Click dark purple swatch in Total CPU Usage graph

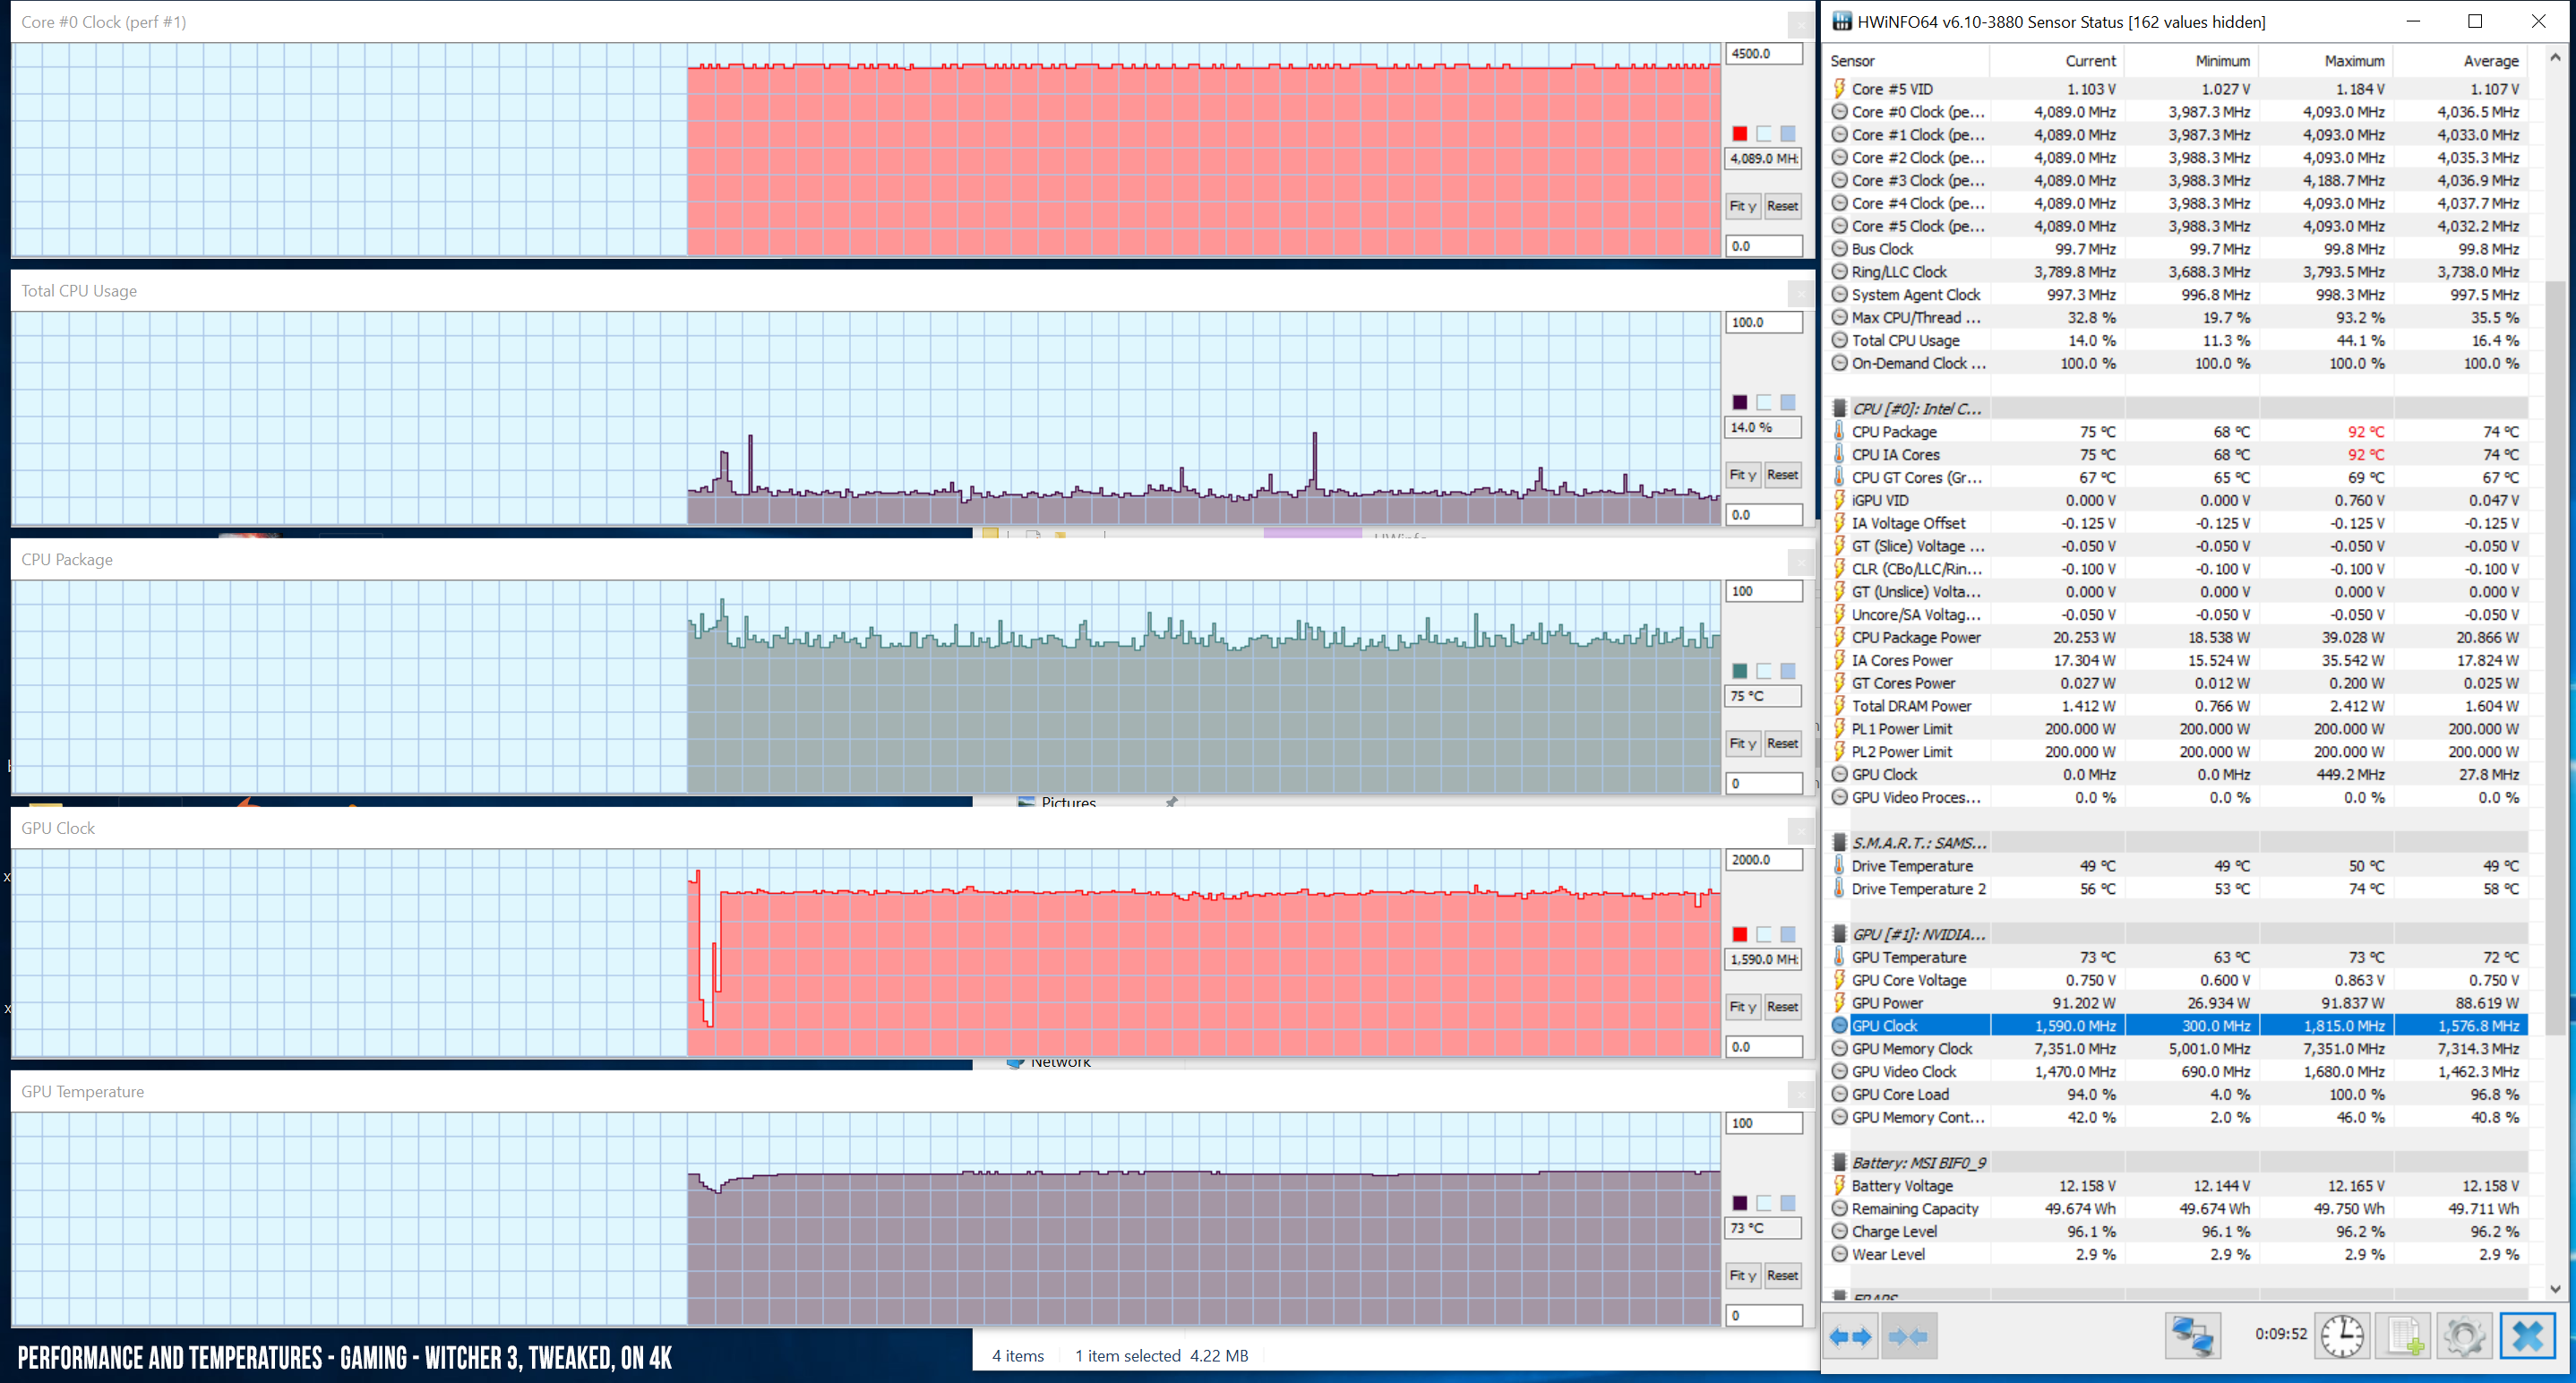1740,402
